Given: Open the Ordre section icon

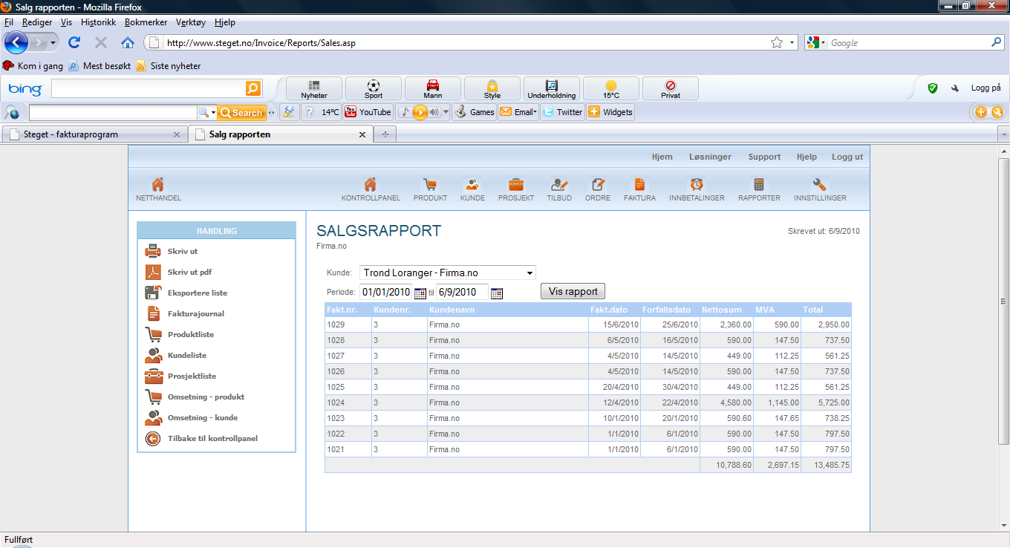Looking at the screenshot, I should click(x=597, y=184).
